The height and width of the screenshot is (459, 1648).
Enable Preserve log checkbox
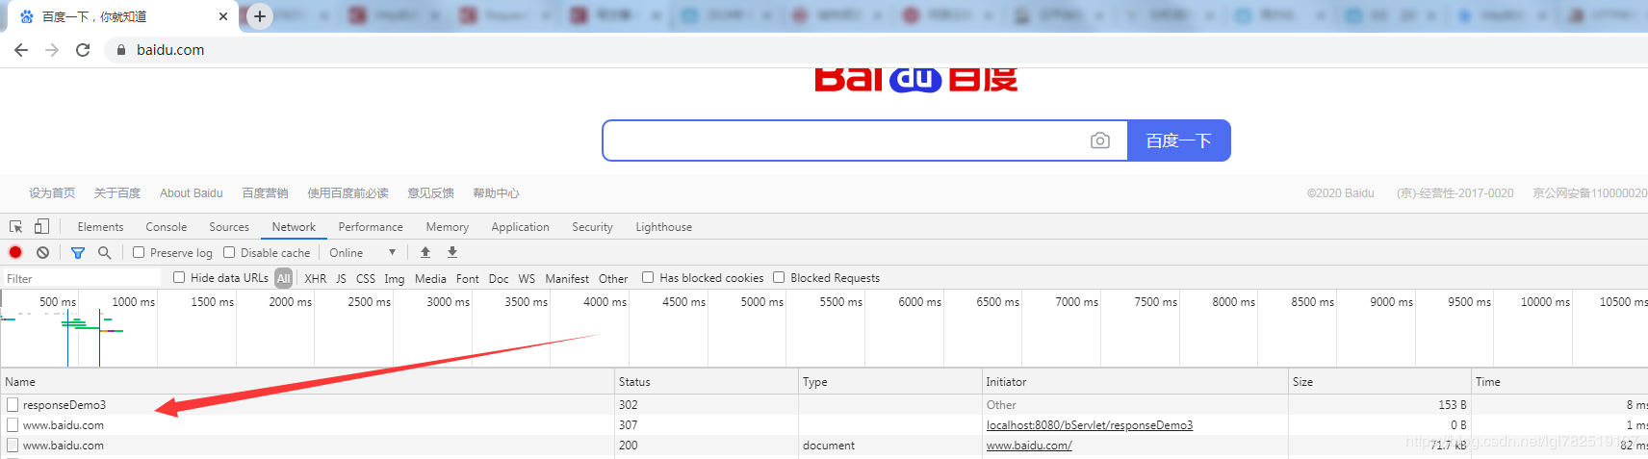click(139, 252)
